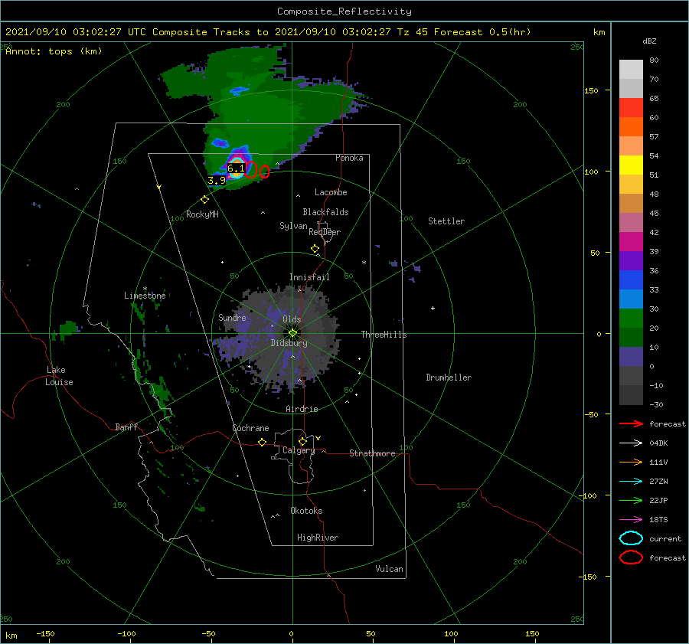The width and height of the screenshot is (689, 644).
Task: Click the cyan current ellipse legend icon
Action: pos(631,538)
